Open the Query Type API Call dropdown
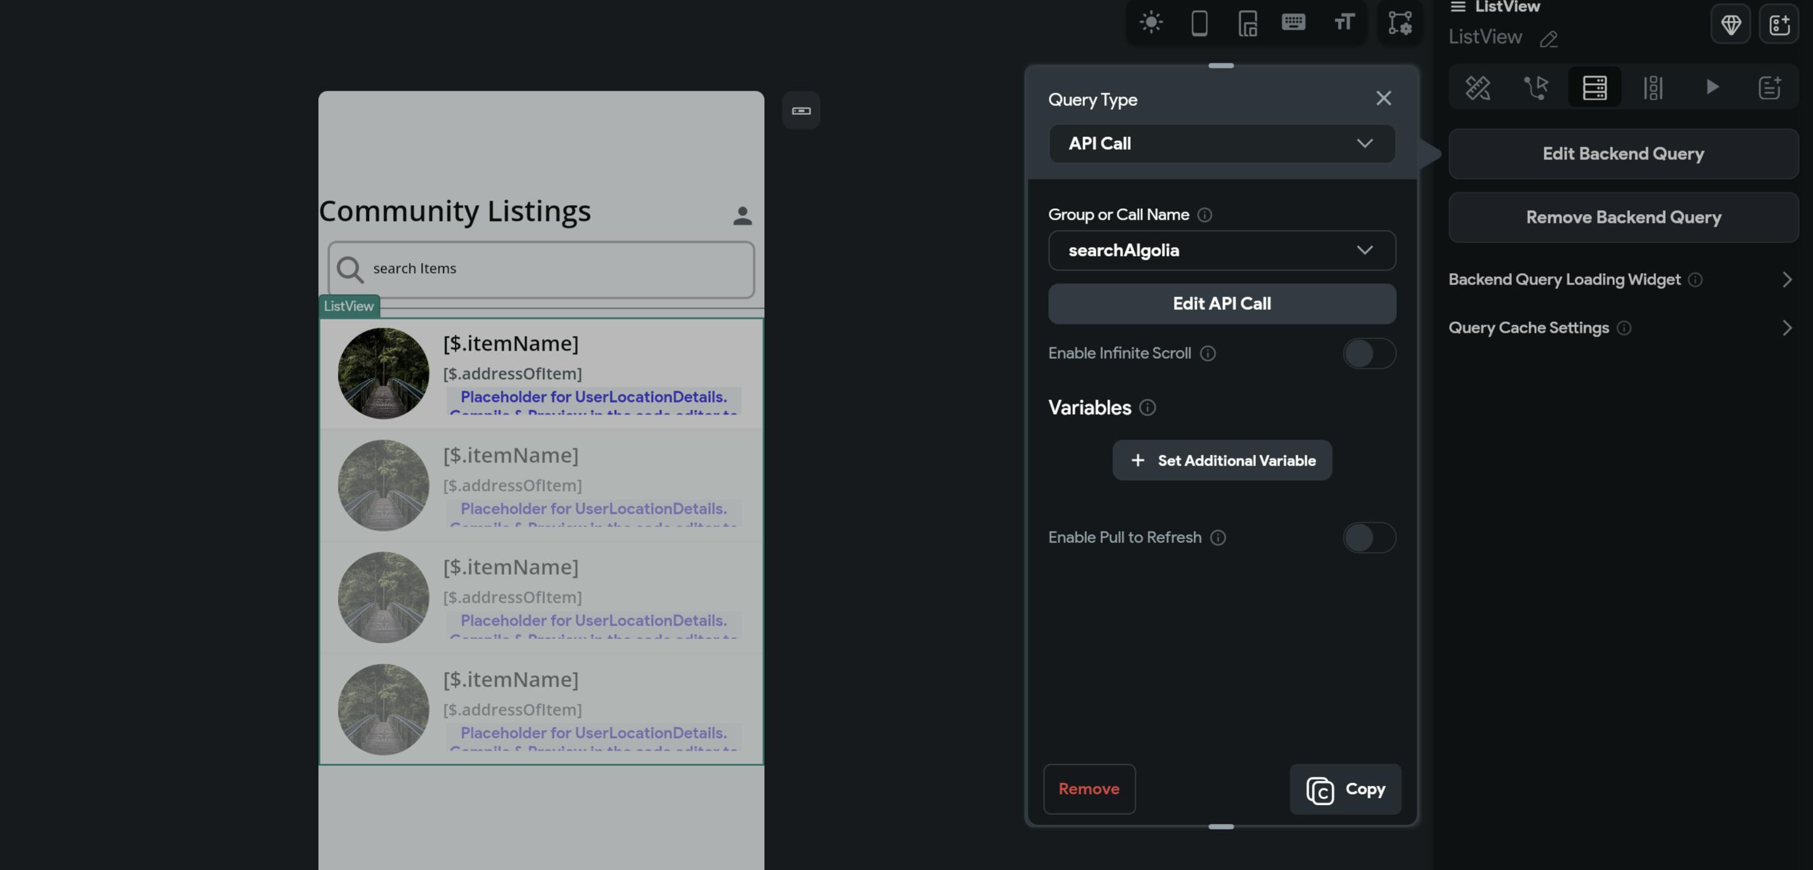The image size is (1813, 870). point(1221,144)
